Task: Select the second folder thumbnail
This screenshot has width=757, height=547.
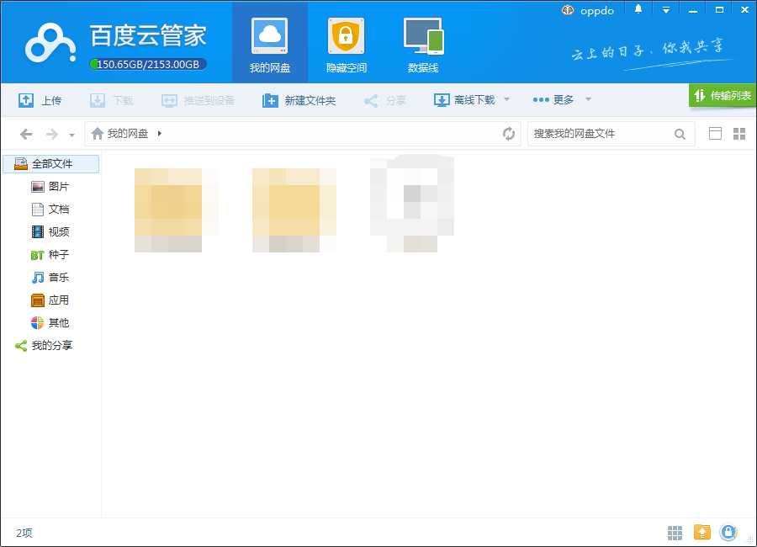Action: click(294, 210)
